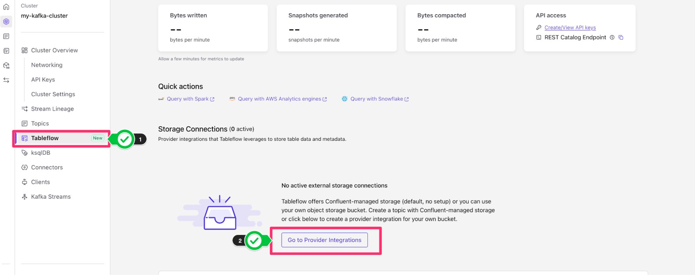Open the environments hexagon icon in rail
695x275 pixels.
pyautogui.click(x=6, y=22)
